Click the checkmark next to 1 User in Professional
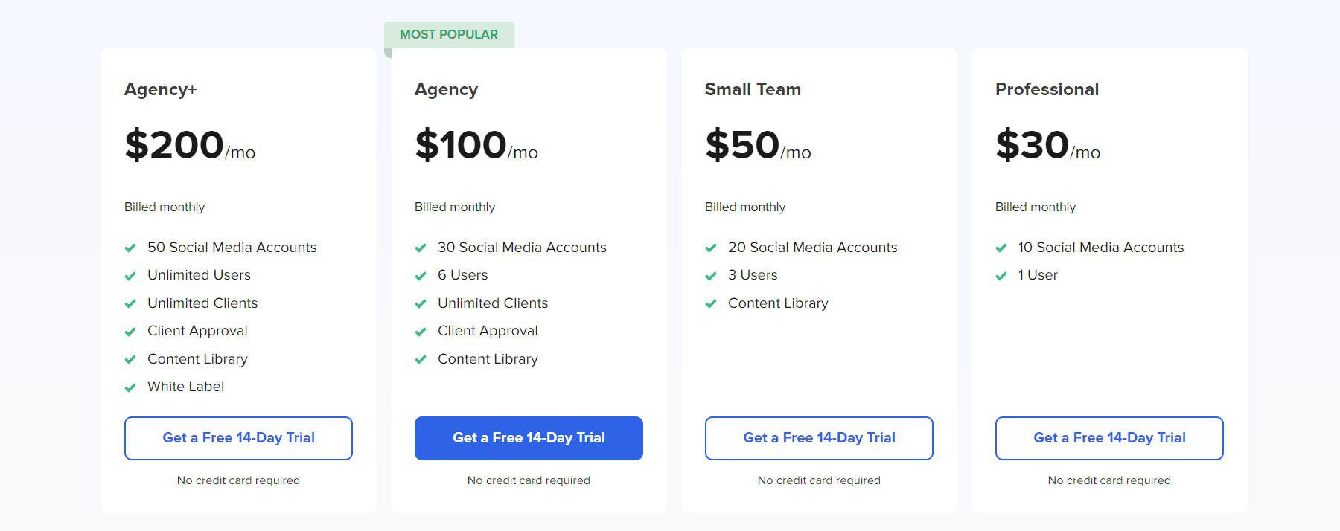 [x=1001, y=275]
